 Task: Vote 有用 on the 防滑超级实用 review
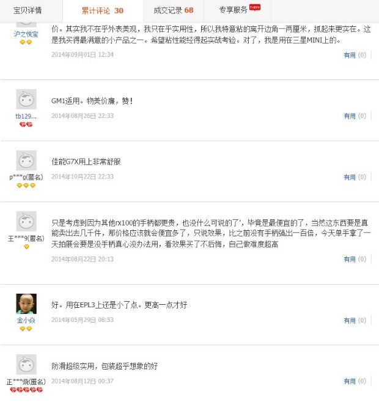point(349,381)
